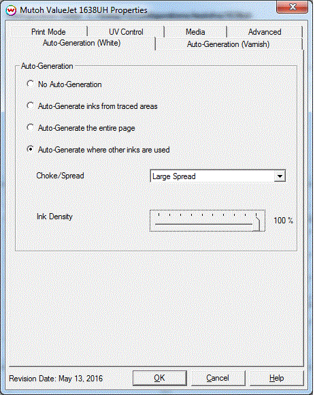The width and height of the screenshot is (315, 395).
Task: Select the No Auto-Generation radio button
Action: pyautogui.click(x=31, y=84)
